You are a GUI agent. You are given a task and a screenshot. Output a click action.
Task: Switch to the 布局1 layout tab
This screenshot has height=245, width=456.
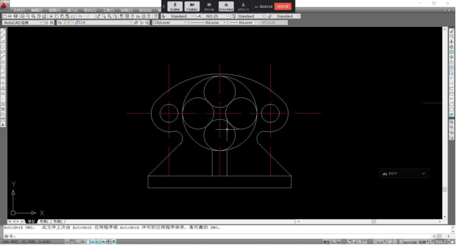click(44, 221)
